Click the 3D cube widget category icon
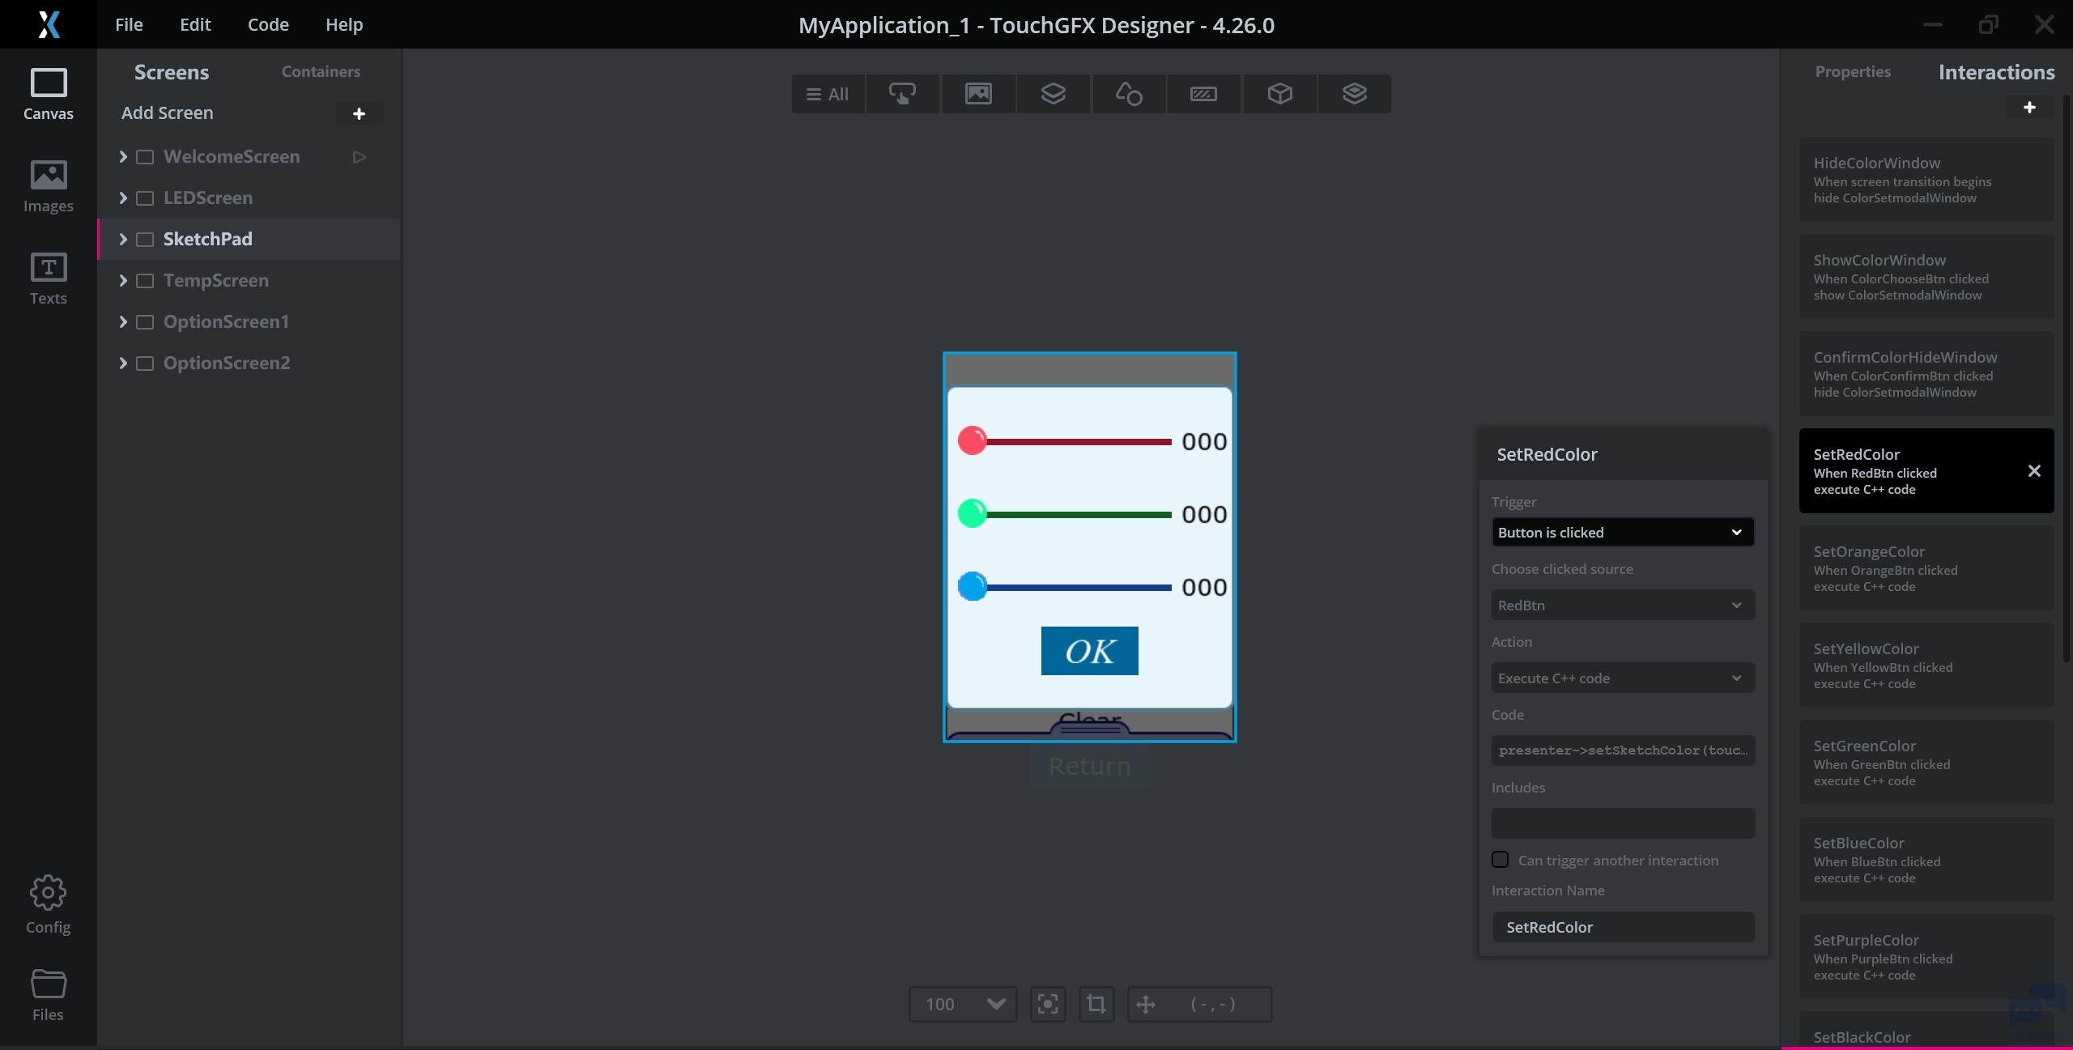The image size is (2073, 1050). pos(1279,94)
